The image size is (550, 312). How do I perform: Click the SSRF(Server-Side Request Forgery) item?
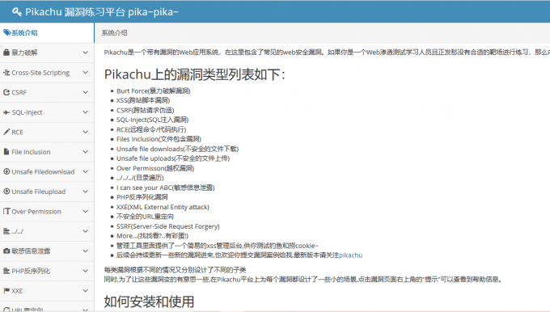pyautogui.click(x=168, y=226)
